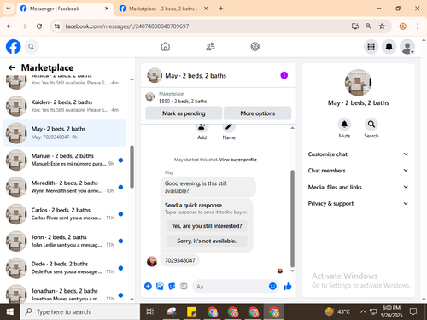Click More options button
This screenshot has width=427, height=320.
[x=257, y=113]
